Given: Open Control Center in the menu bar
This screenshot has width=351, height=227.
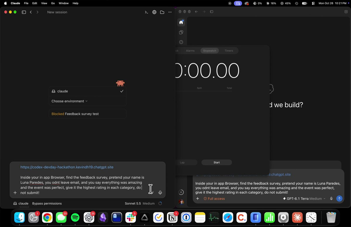Looking at the screenshot, I should pos(313,3).
